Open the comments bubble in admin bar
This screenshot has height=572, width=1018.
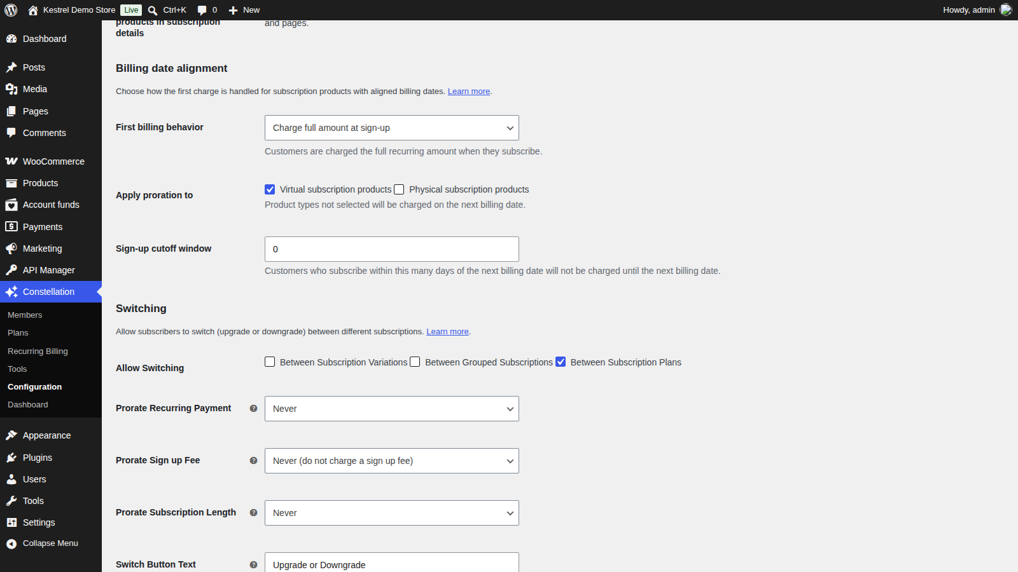tap(202, 10)
